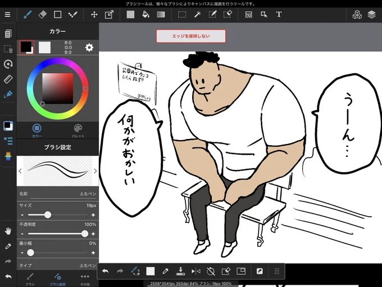Show next brush with right chevron

[95, 171]
